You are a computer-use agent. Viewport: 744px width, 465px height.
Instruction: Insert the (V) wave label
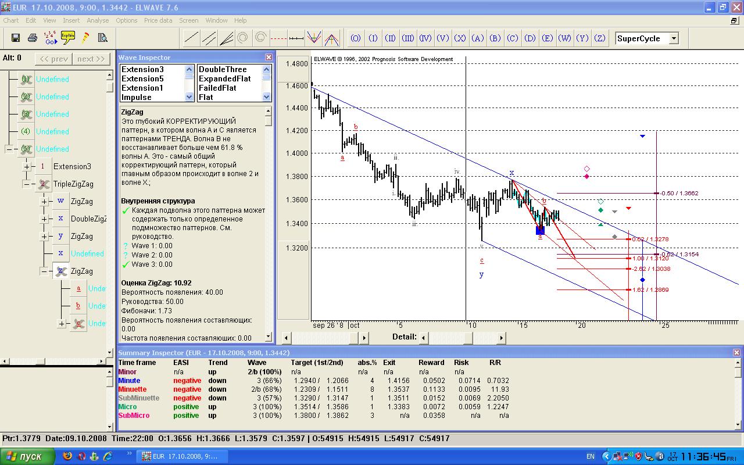click(443, 38)
